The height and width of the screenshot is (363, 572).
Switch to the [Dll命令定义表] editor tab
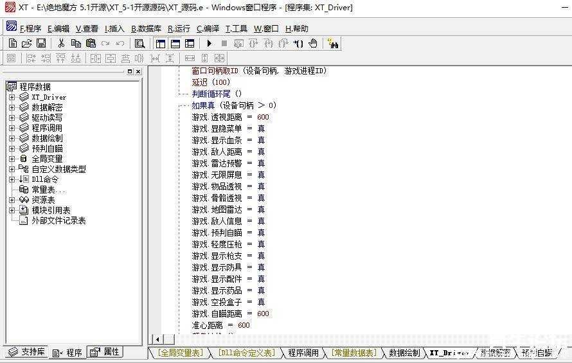pyautogui.click(x=247, y=353)
